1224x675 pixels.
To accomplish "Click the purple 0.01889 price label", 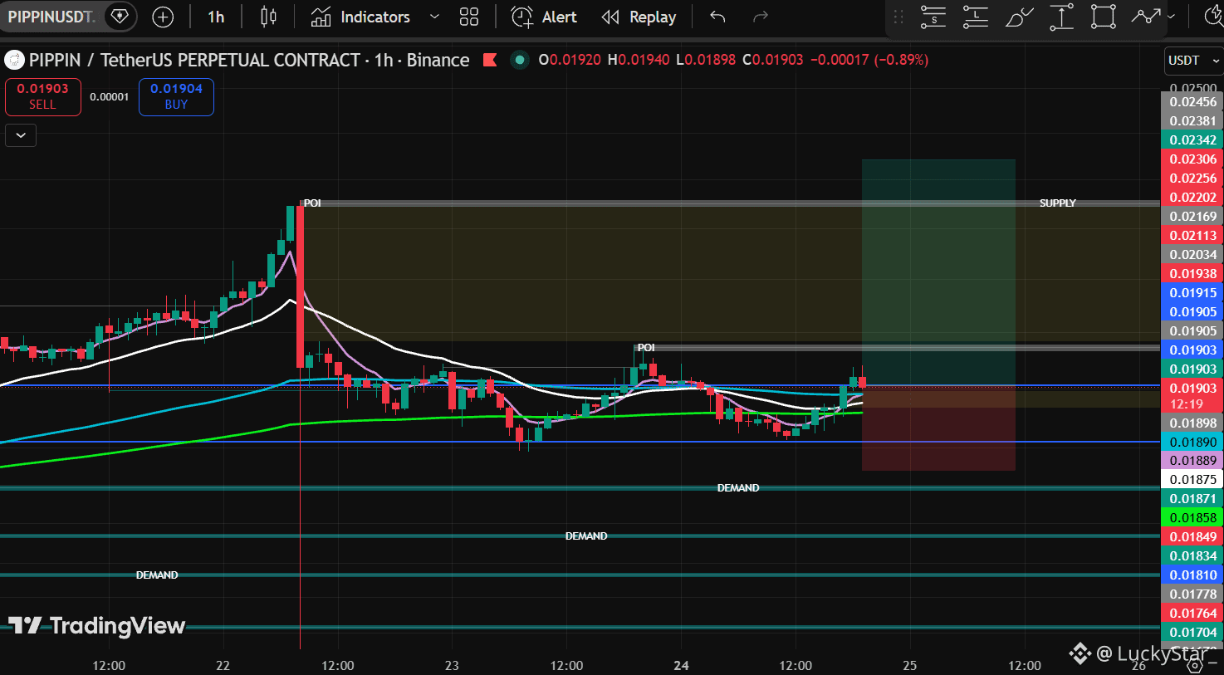I will click(1192, 461).
